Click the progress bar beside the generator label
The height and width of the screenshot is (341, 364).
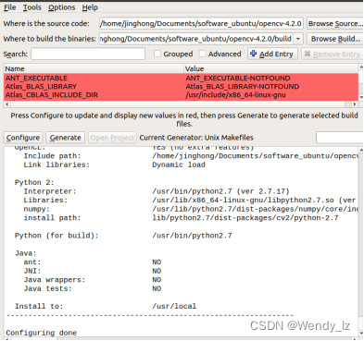coord(339,138)
